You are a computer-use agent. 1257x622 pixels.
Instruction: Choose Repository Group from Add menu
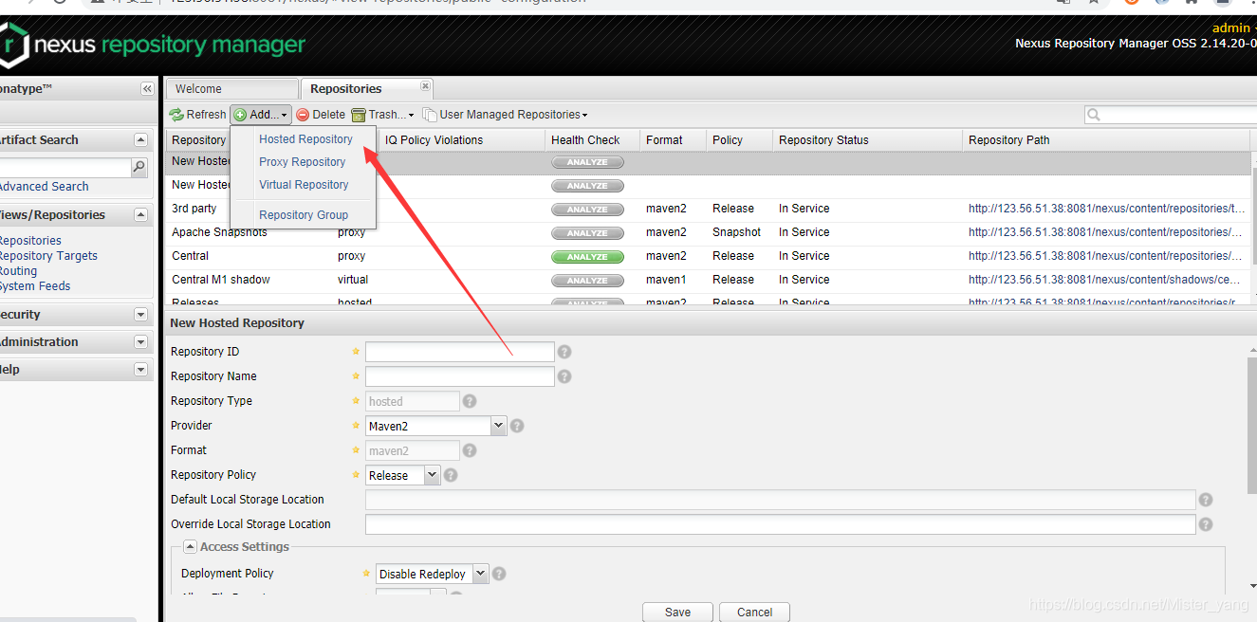pos(304,215)
